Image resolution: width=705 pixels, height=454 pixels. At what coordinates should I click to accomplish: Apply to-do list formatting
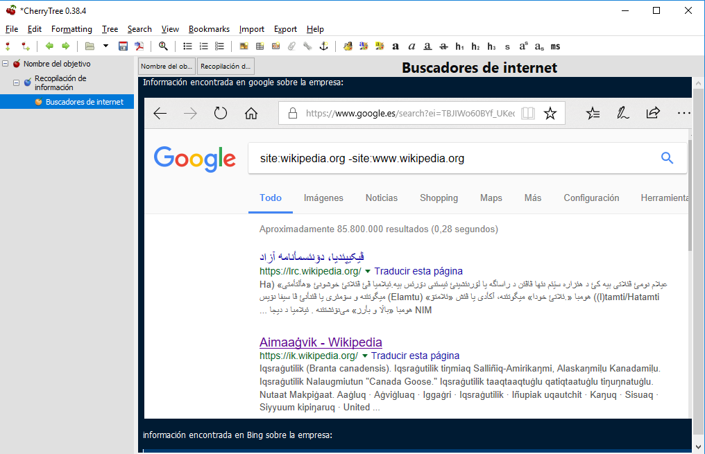tap(219, 46)
